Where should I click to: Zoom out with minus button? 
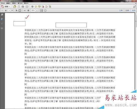click(25, 10)
